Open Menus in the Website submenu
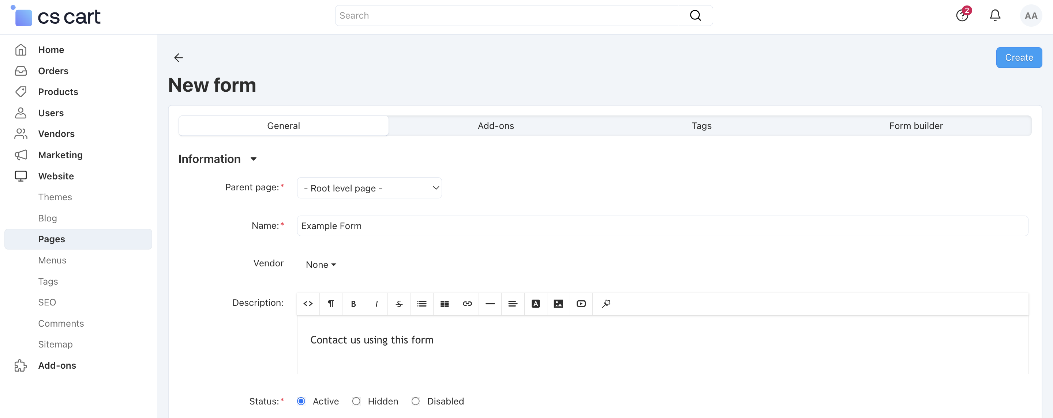The height and width of the screenshot is (418, 1053). [x=52, y=261]
